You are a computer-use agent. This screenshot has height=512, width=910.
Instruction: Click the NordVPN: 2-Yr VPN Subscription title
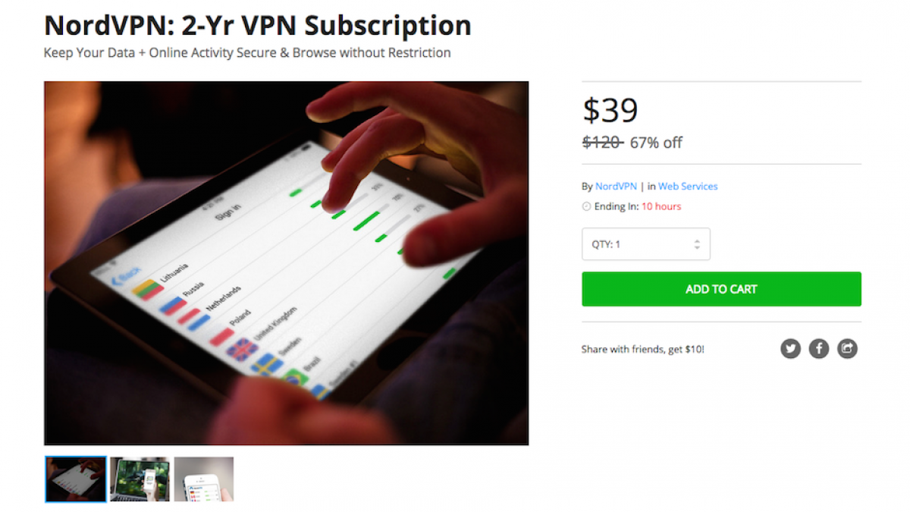258,25
